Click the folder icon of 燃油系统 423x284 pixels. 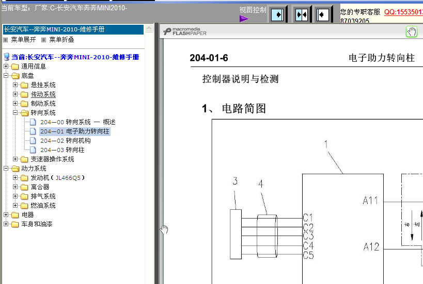click(24, 206)
